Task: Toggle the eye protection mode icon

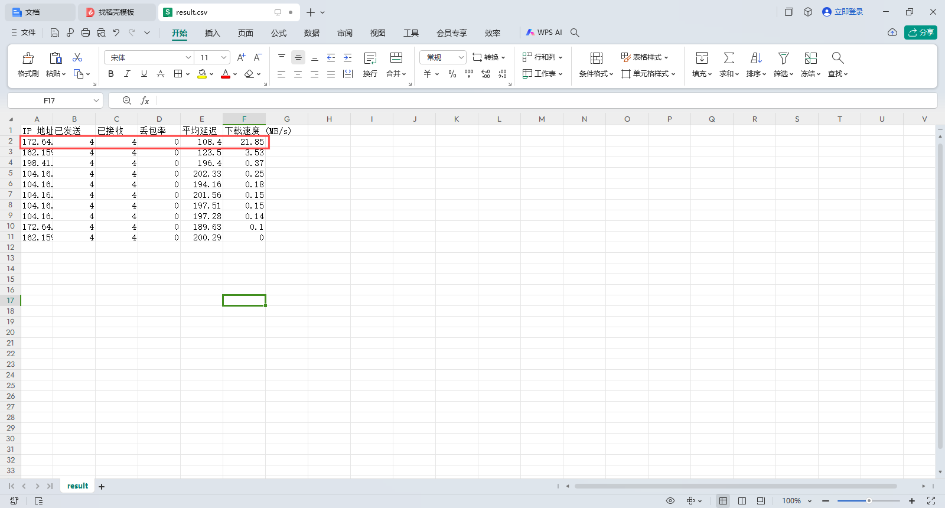Action: tap(670, 501)
